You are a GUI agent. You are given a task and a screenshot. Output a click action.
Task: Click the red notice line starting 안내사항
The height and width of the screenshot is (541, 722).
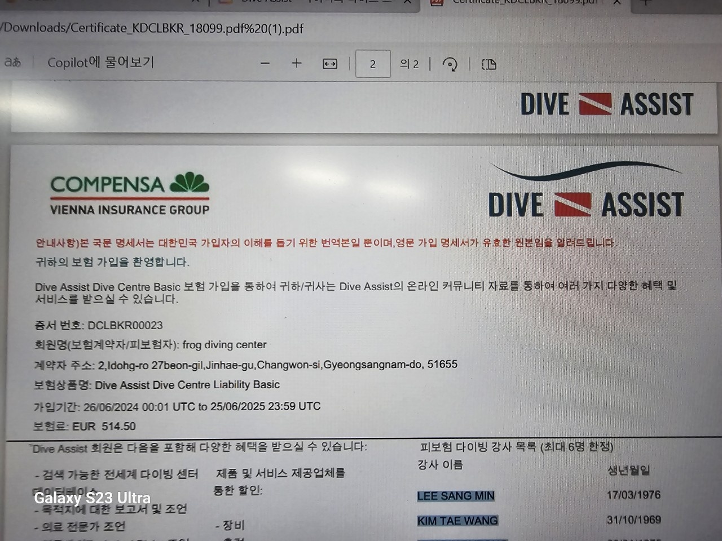[x=326, y=243]
